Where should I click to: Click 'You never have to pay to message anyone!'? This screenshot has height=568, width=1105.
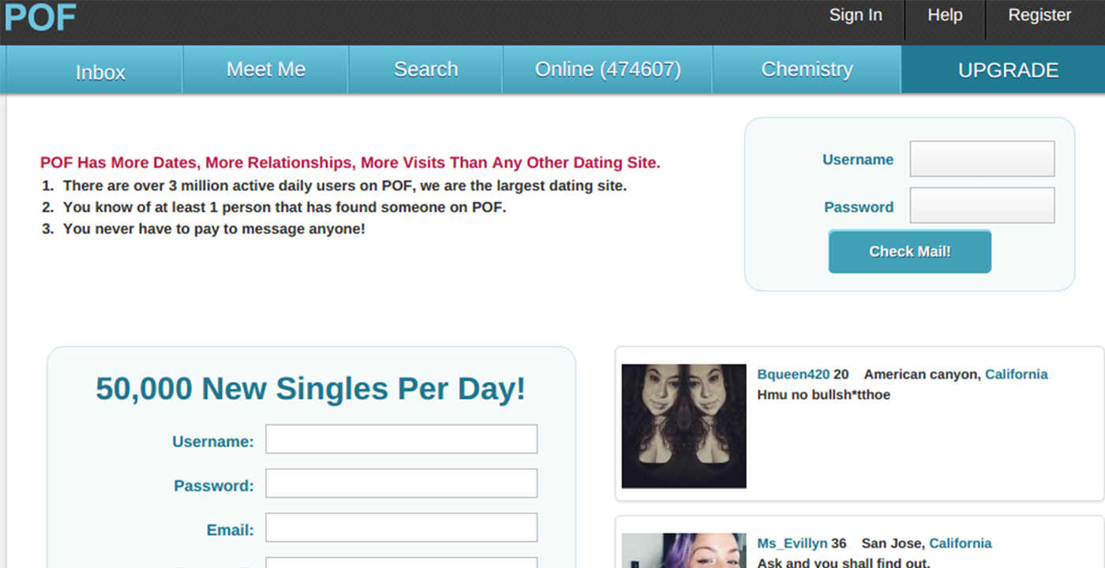click(214, 230)
